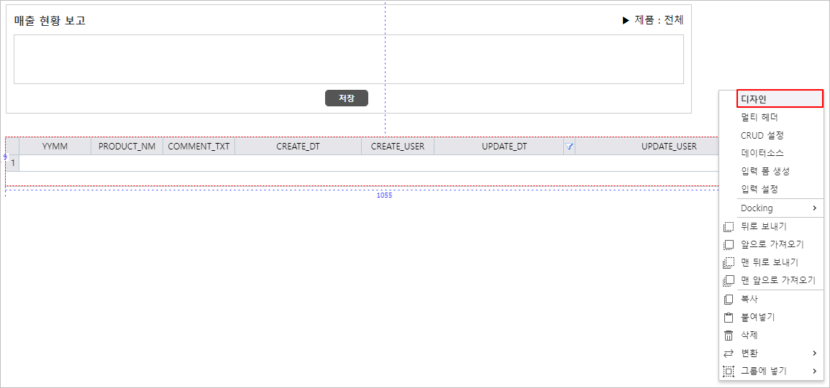
Task: Click the grid select-all corner cell
Action: click(13, 147)
